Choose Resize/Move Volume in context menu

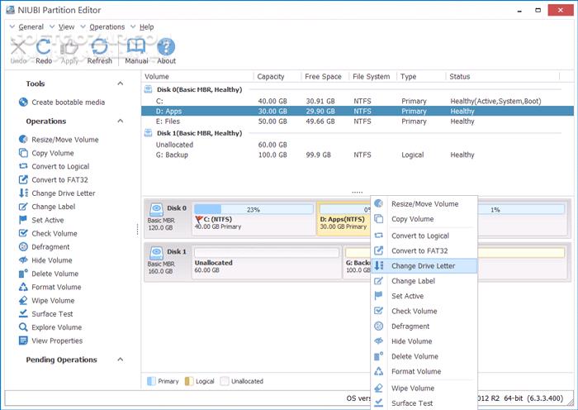(424, 203)
